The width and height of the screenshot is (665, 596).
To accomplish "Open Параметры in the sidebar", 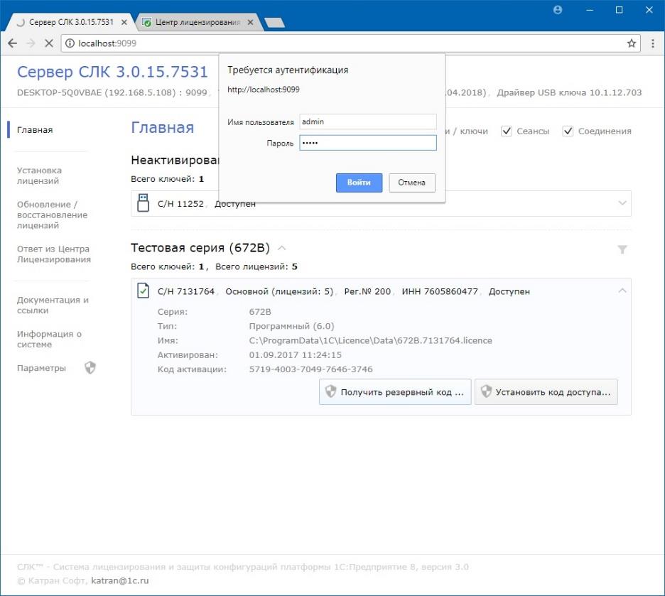I will [41, 368].
